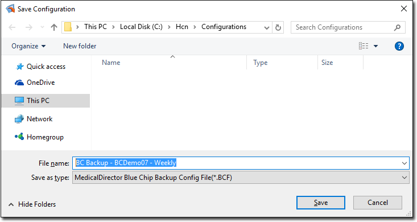Screen dimensions: 417x222
Task: Expand the File name dropdown
Action: pos(404,163)
